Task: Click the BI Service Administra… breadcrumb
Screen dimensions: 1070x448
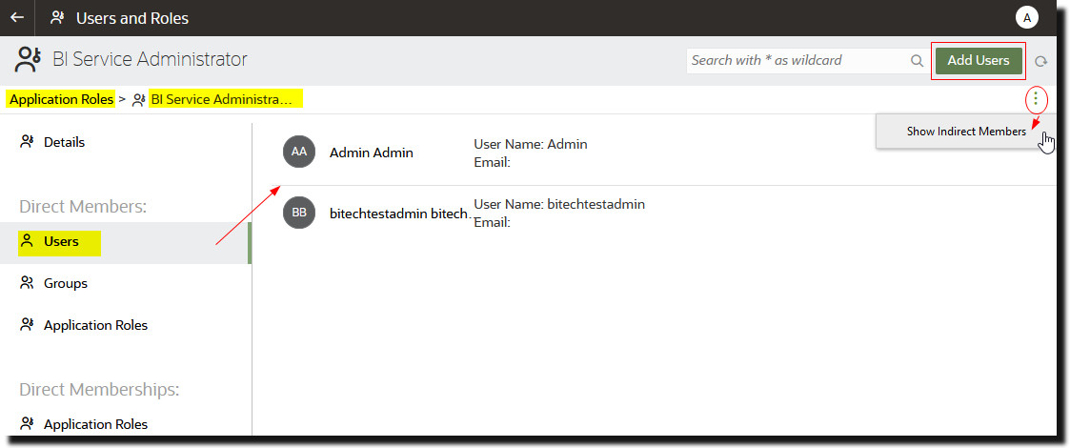Action: 221,100
